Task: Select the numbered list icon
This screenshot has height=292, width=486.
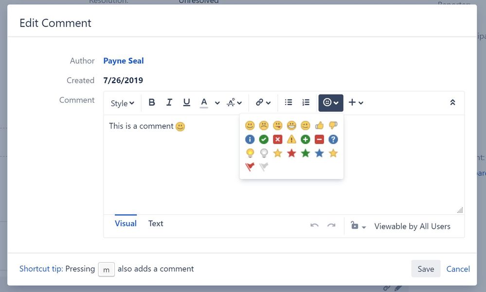Action: (306, 102)
